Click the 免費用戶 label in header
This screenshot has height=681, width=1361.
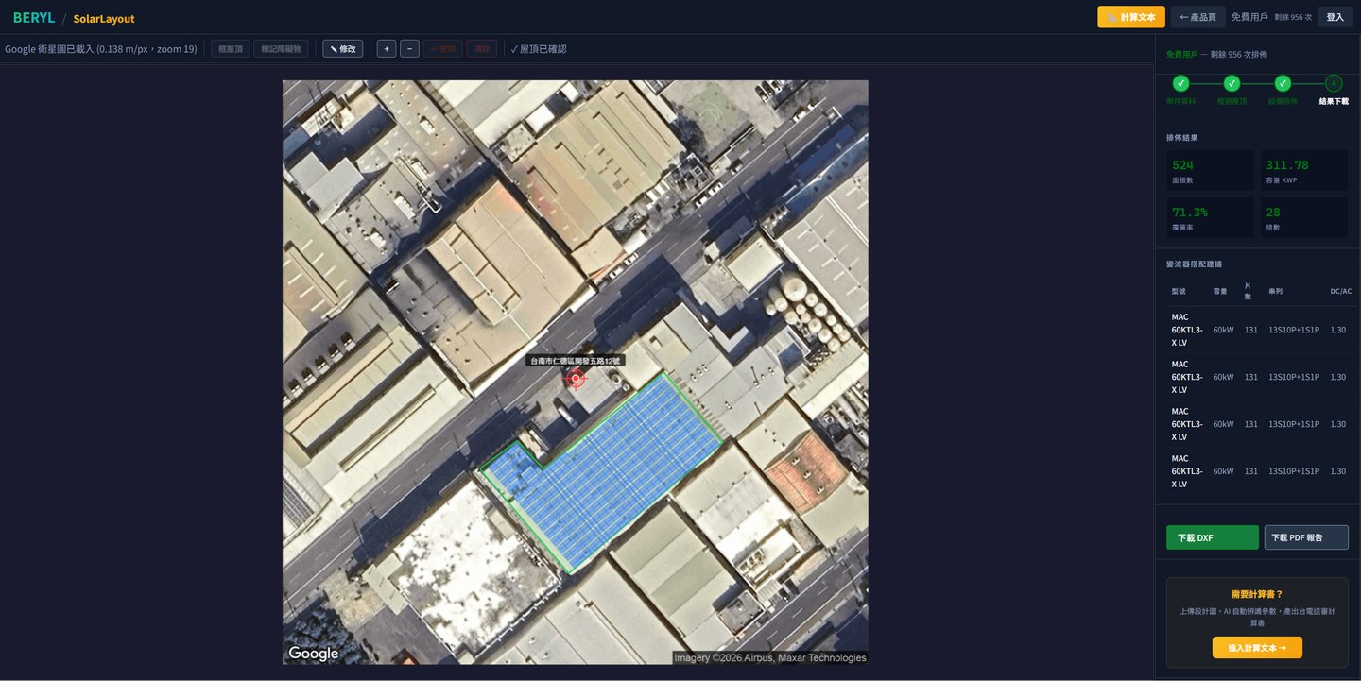(x=1249, y=17)
